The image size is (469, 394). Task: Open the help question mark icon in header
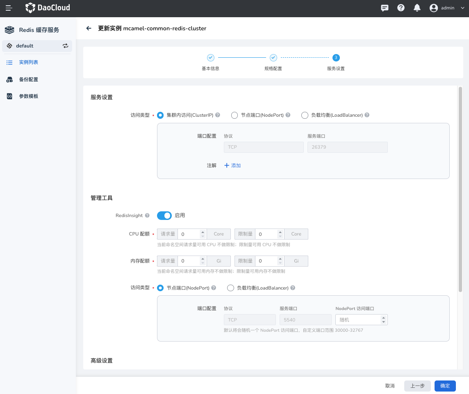pos(401,8)
